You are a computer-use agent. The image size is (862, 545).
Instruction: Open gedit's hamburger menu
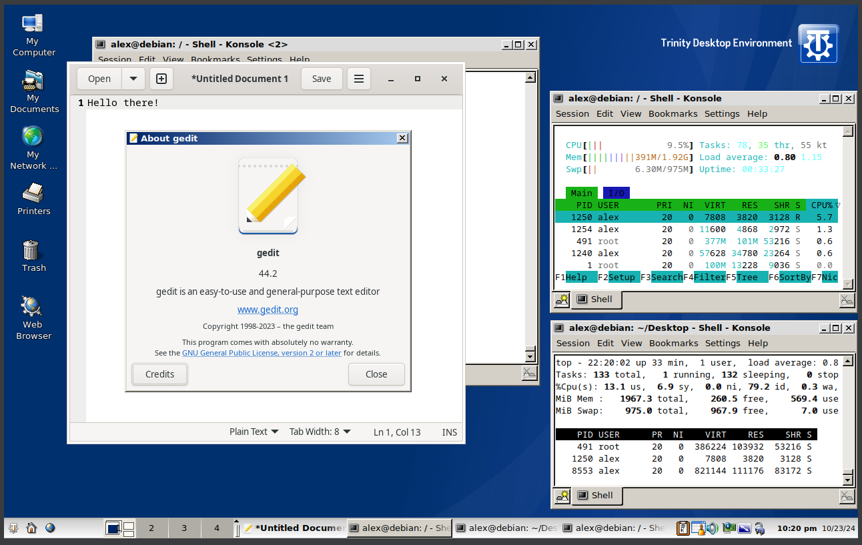tap(358, 79)
